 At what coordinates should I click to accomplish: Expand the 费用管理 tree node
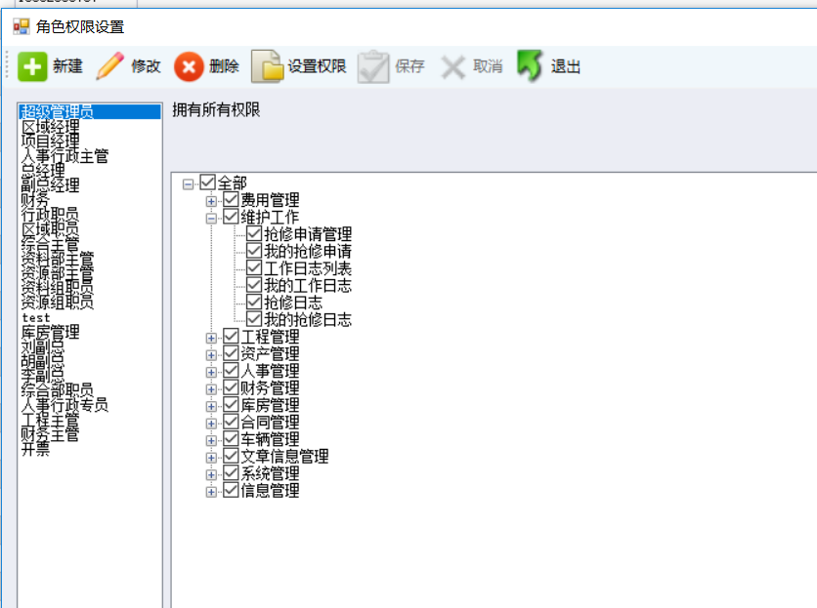(x=211, y=200)
